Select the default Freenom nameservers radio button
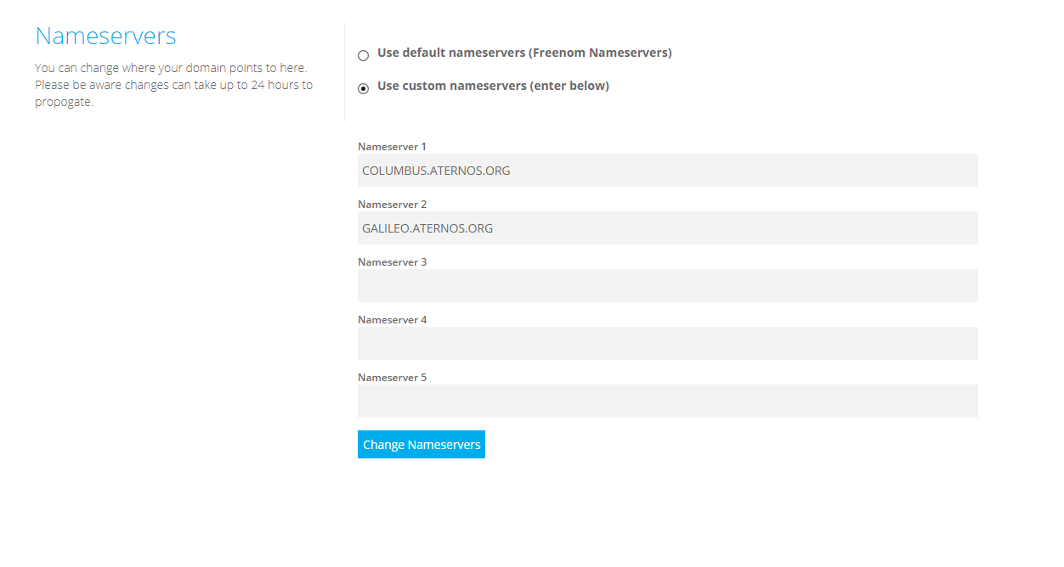1064x567 pixels. pyautogui.click(x=363, y=55)
